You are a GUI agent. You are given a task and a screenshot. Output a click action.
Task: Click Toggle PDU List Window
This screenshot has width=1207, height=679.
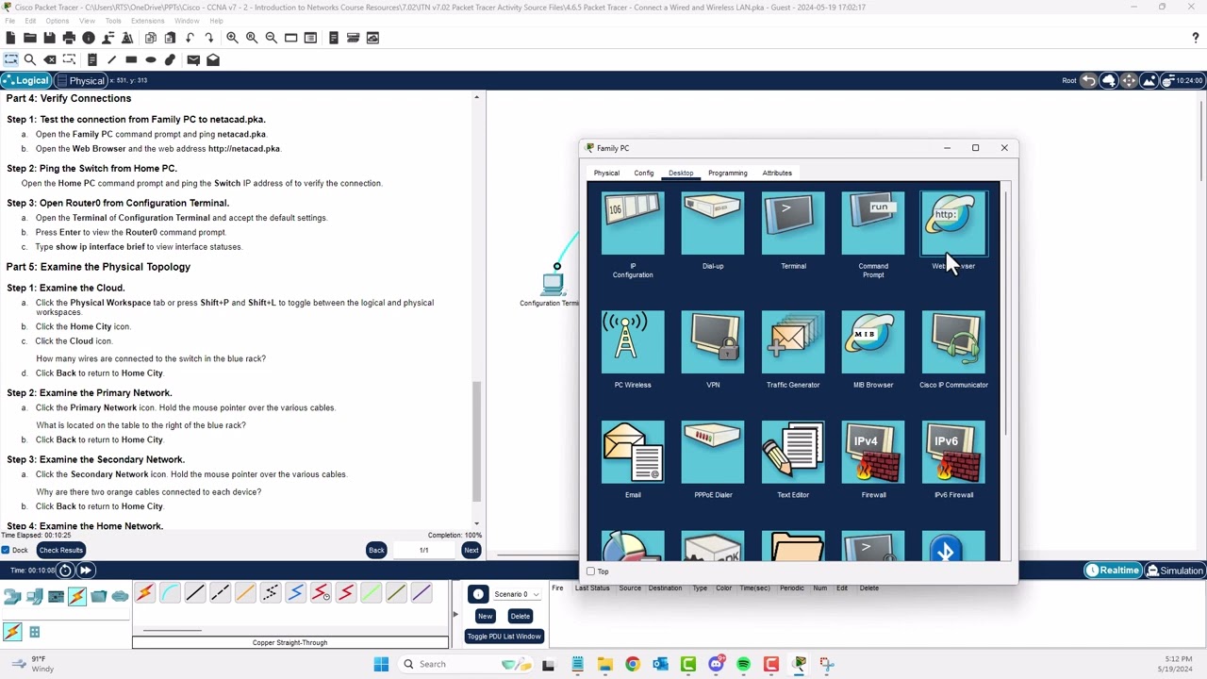pos(504,637)
